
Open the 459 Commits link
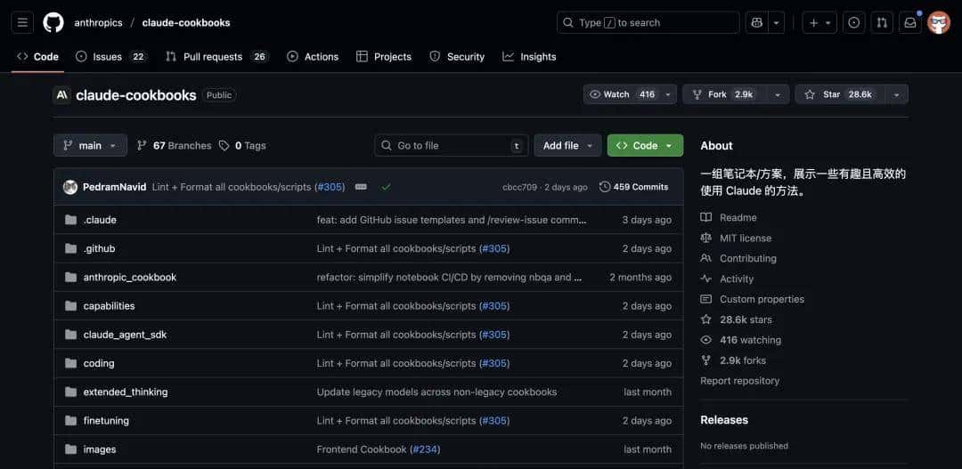(x=634, y=187)
